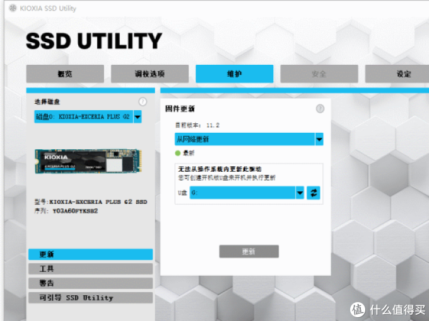Select the 维护 maintenance tab

pyautogui.click(x=235, y=74)
